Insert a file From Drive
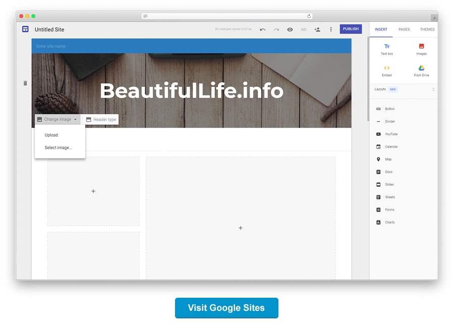454x329 pixels. (x=421, y=71)
